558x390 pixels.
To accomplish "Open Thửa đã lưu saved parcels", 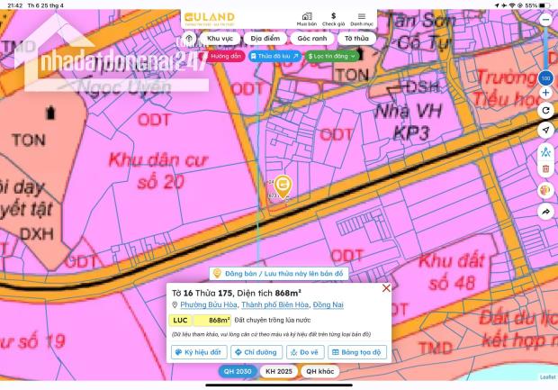I will pyautogui.click(x=274, y=56).
